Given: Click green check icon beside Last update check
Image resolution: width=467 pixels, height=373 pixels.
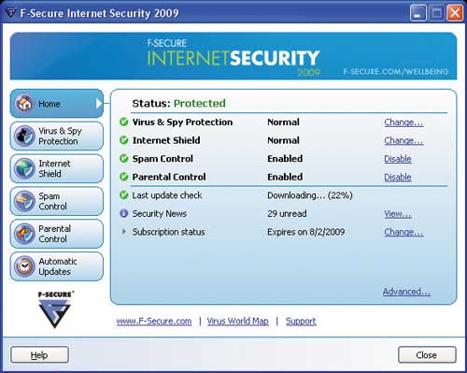Looking at the screenshot, I should pos(124,195).
